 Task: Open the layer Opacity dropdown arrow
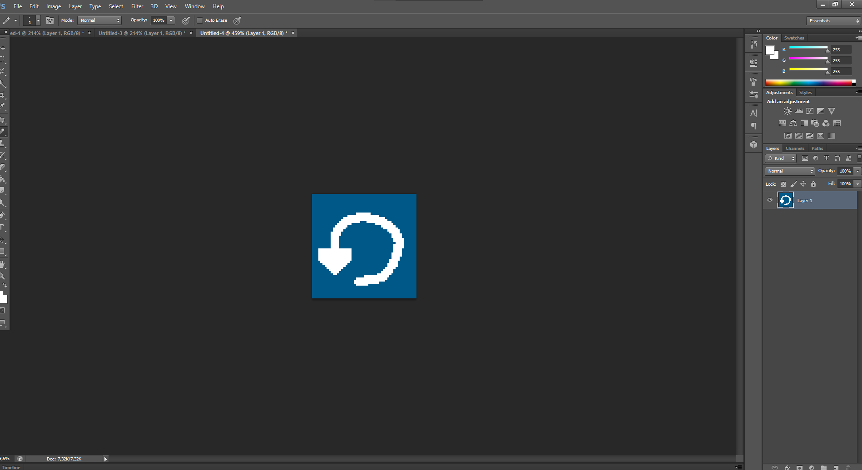[857, 171]
